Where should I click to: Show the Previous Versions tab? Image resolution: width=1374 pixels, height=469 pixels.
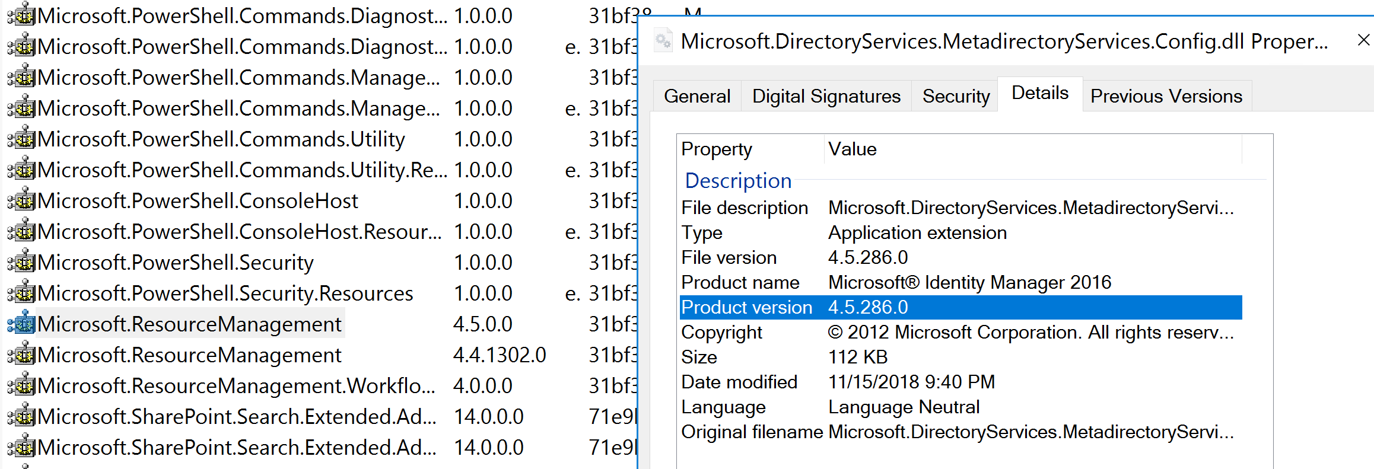pyautogui.click(x=1166, y=96)
